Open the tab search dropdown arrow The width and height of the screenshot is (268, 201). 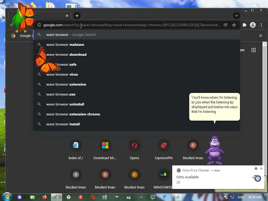[237, 16]
